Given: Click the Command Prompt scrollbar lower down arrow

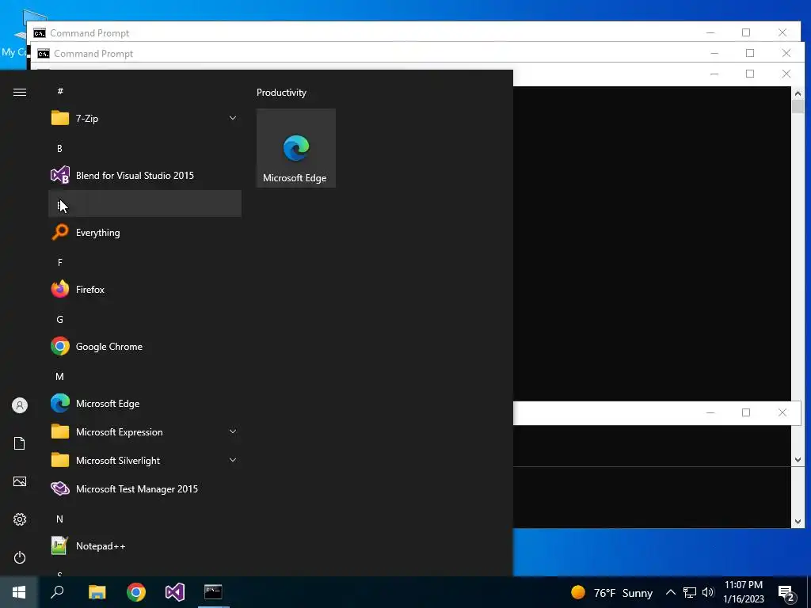Looking at the screenshot, I should [x=798, y=522].
